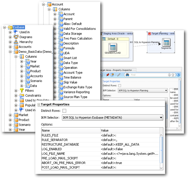Select the Variance Reporting column

pos(76,92)
